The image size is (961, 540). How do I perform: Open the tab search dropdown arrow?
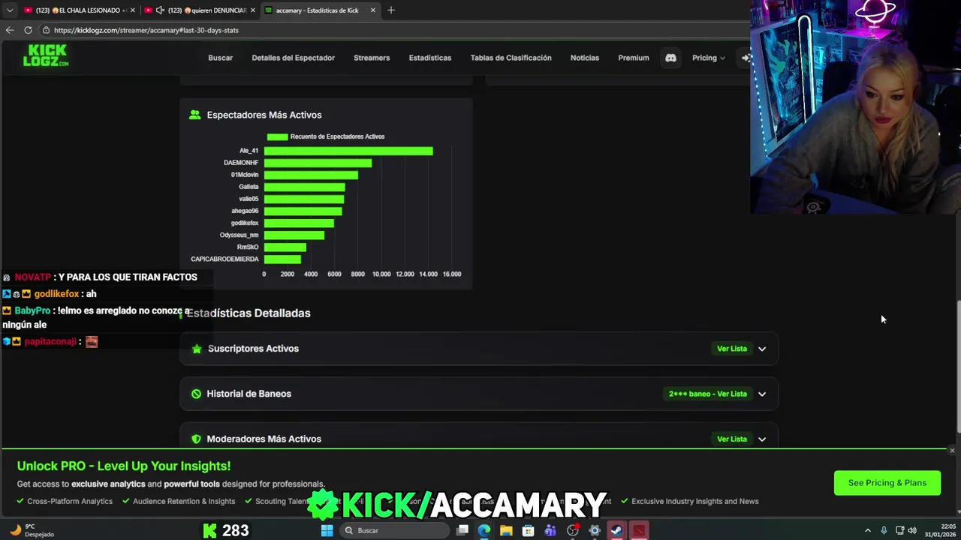pyautogui.click(x=9, y=10)
